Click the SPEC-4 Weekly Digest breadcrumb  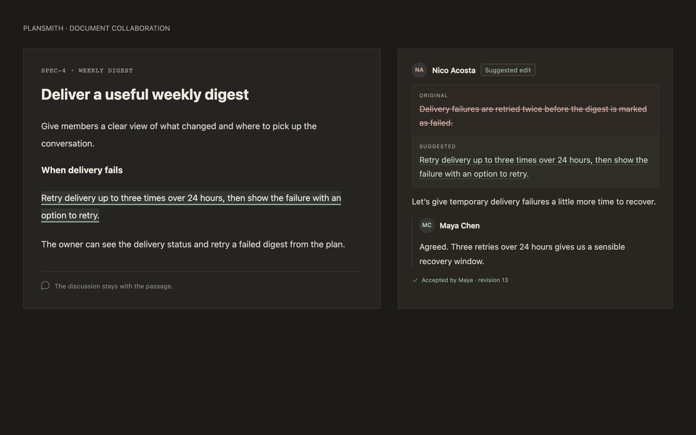coord(87,71)
